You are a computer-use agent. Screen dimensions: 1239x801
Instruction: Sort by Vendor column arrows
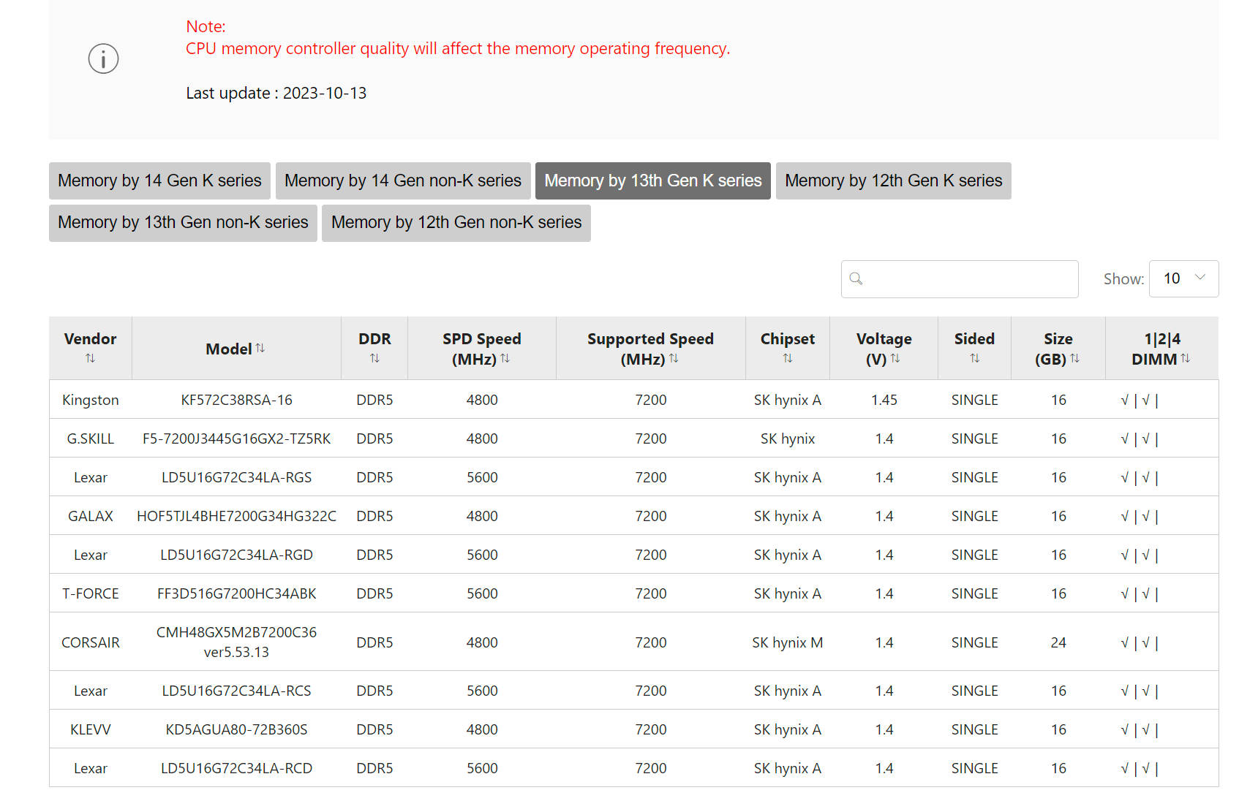tap(90, 358)
